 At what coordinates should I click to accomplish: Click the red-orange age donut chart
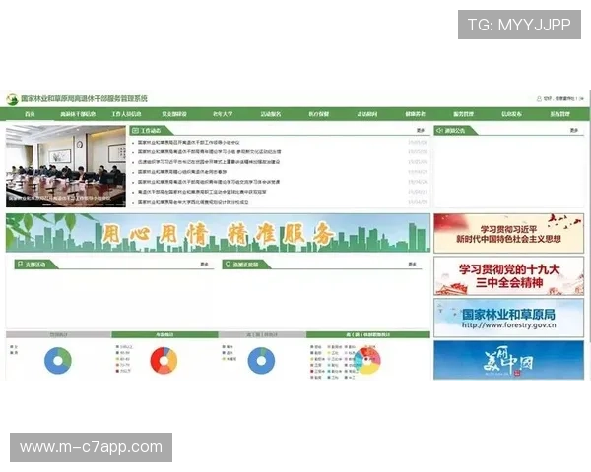(x=164, y=361)
